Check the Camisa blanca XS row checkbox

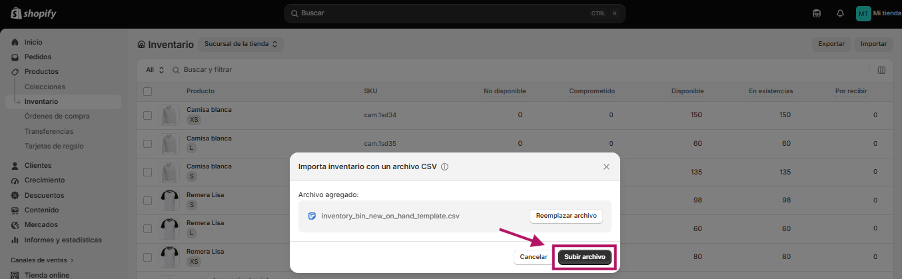pos(148,115)
